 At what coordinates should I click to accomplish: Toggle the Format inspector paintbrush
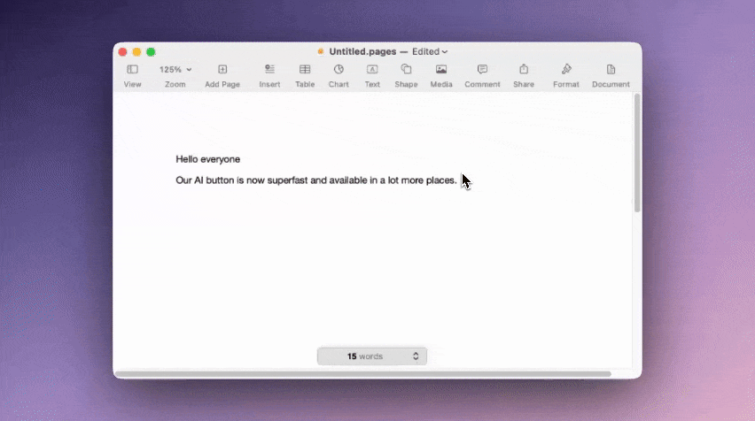point(566,70)
